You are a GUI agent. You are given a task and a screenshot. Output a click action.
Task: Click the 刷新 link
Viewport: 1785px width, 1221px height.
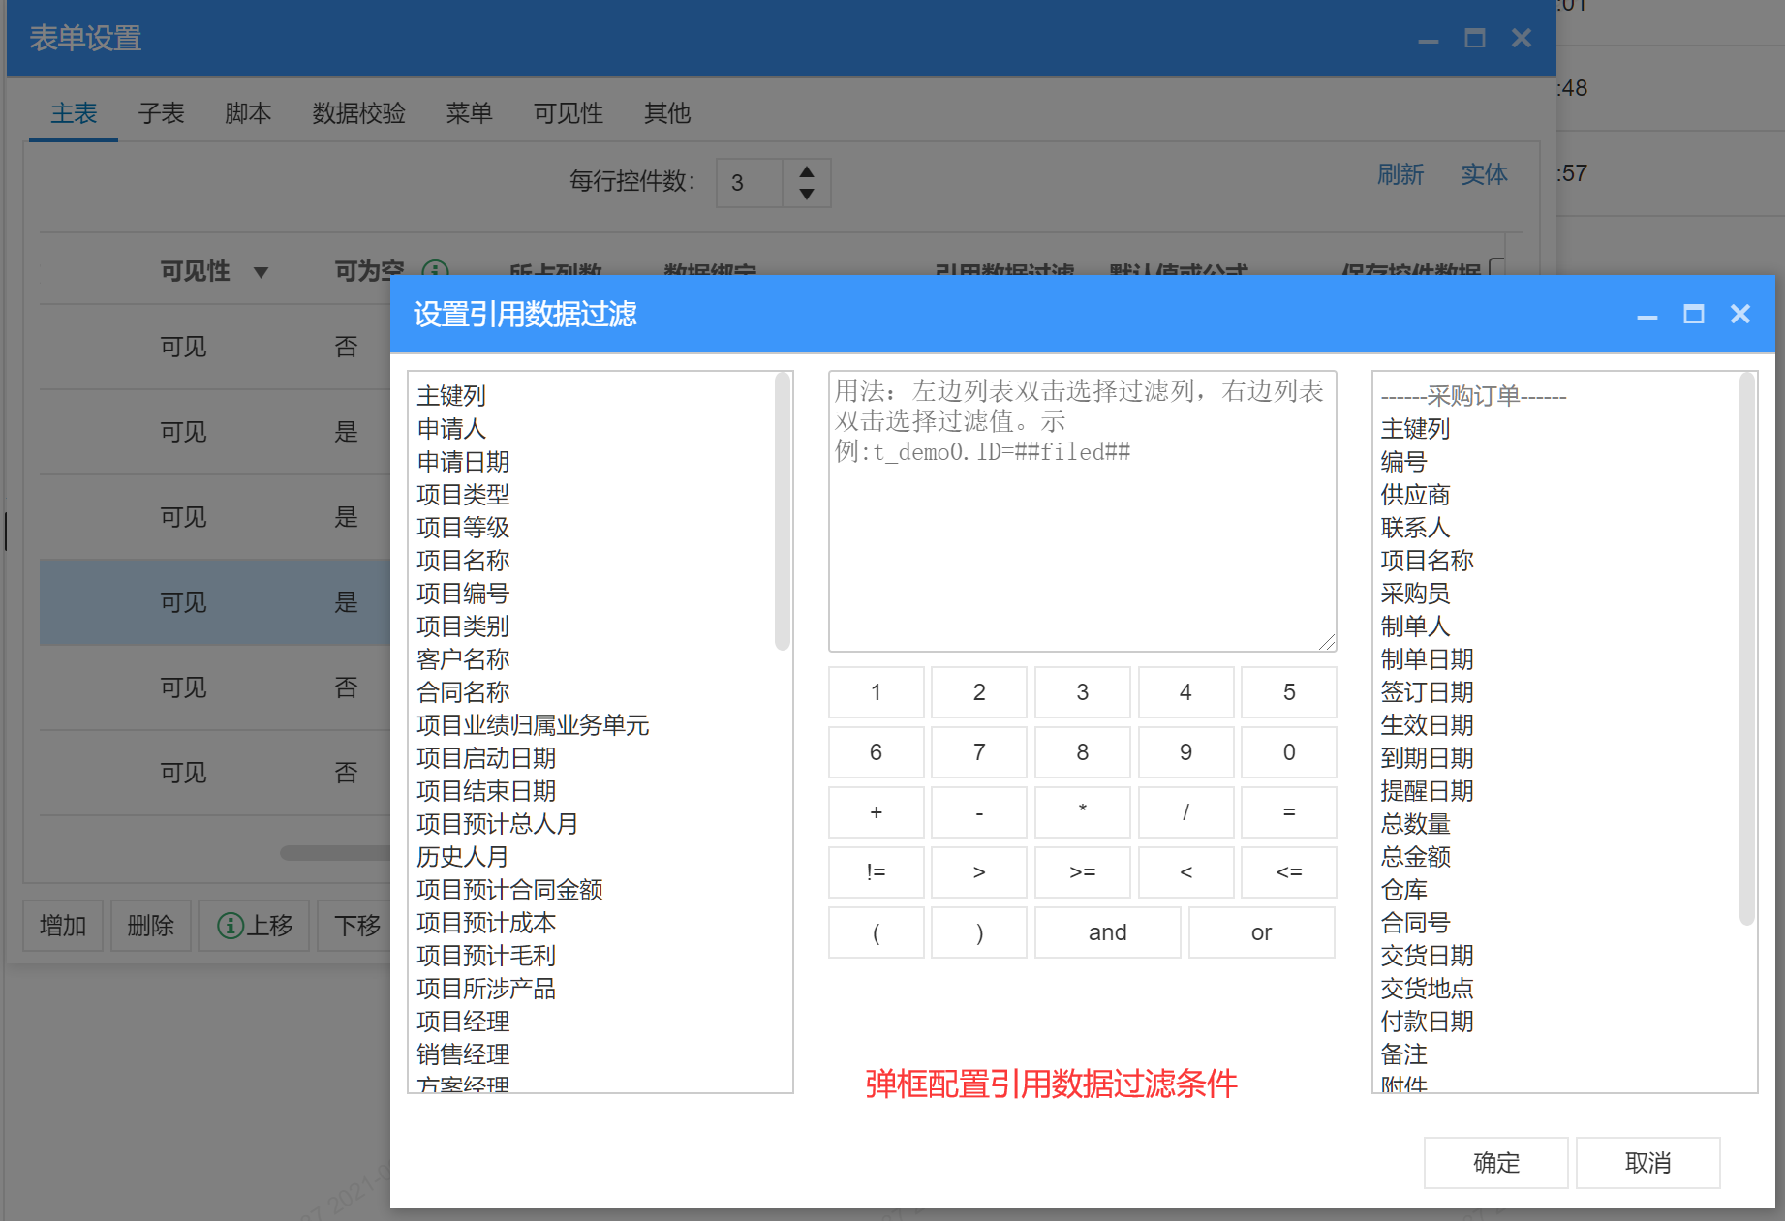[x=1400, y=174]
